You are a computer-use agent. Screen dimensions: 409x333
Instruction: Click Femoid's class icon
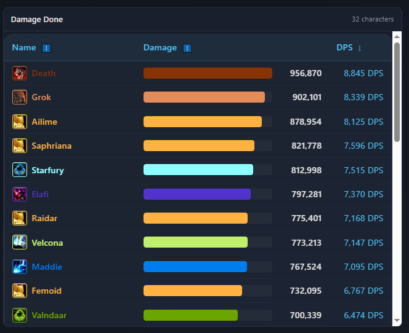[x=20, y=291]
